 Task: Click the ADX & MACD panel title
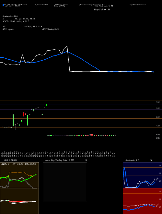(x=10, y=160)
